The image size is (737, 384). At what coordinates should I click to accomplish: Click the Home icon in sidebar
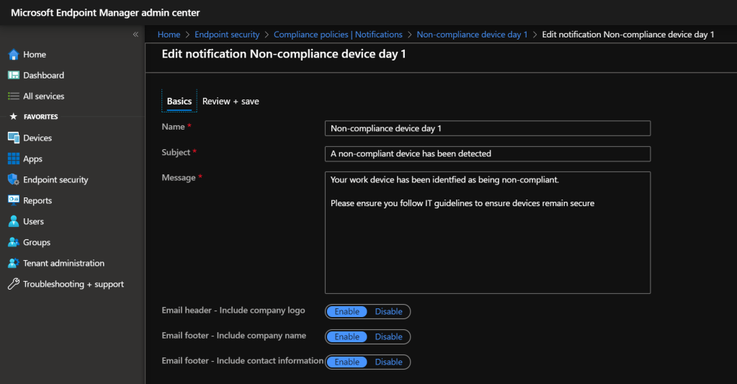click(13, 55)
